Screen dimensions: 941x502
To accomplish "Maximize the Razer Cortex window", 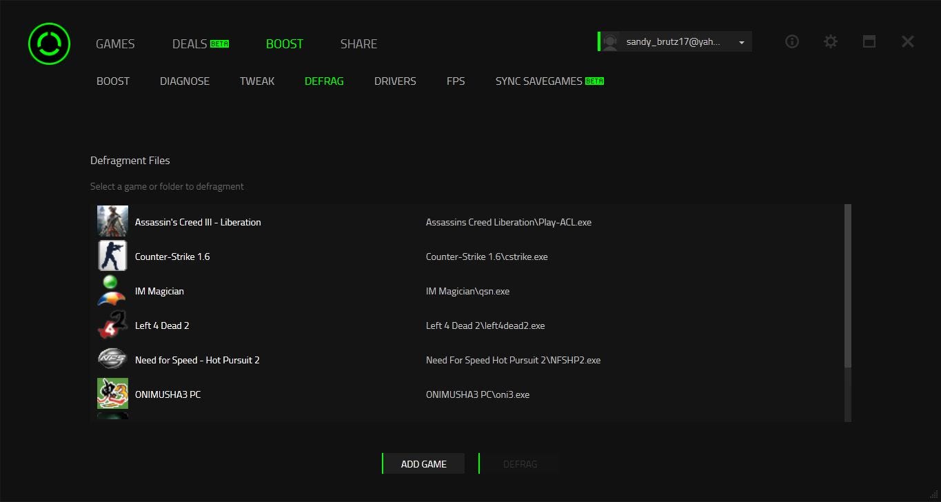I will (869, 41).
